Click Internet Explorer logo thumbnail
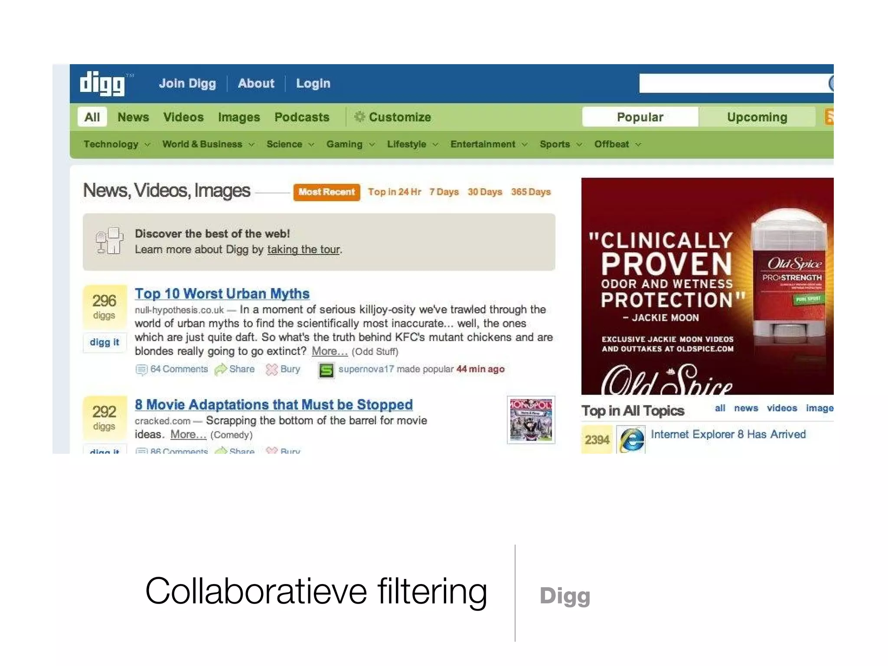The image size is (888, 666). (631, 440)
